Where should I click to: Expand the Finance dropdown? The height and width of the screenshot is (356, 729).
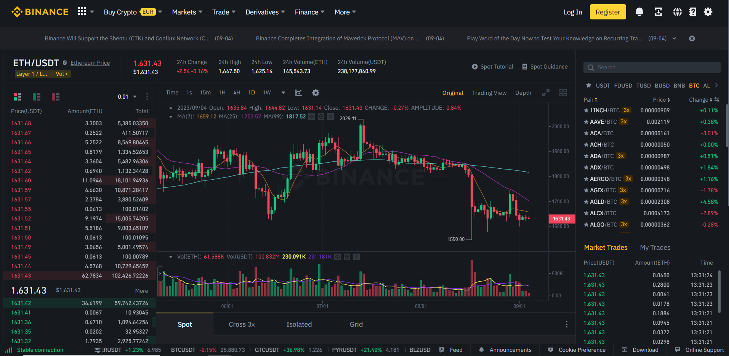[x=309, y=12]
